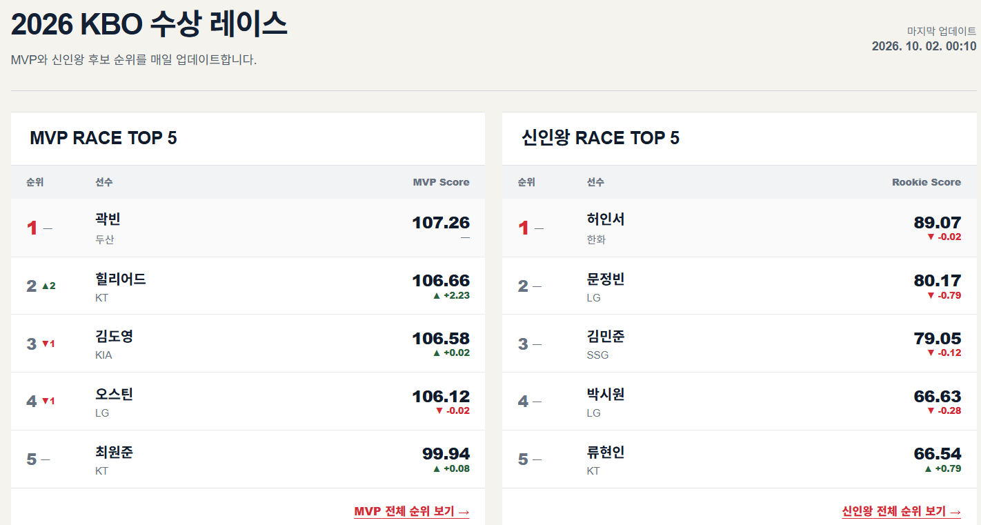Image resolution: width=981 pixels, height=525 pixels.
Task: Select the 한화 team label
Action: [597, 240]
